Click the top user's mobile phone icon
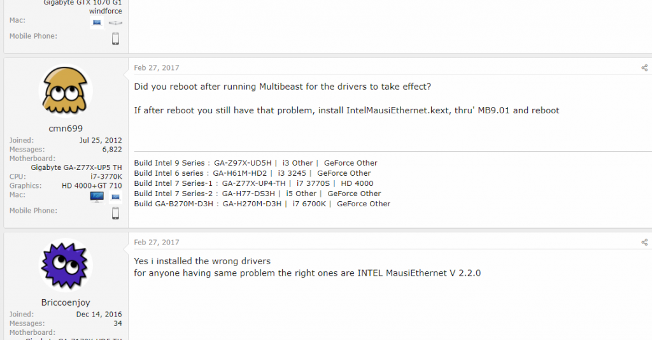This screenshot has width=652, height=340. (116, 39)
